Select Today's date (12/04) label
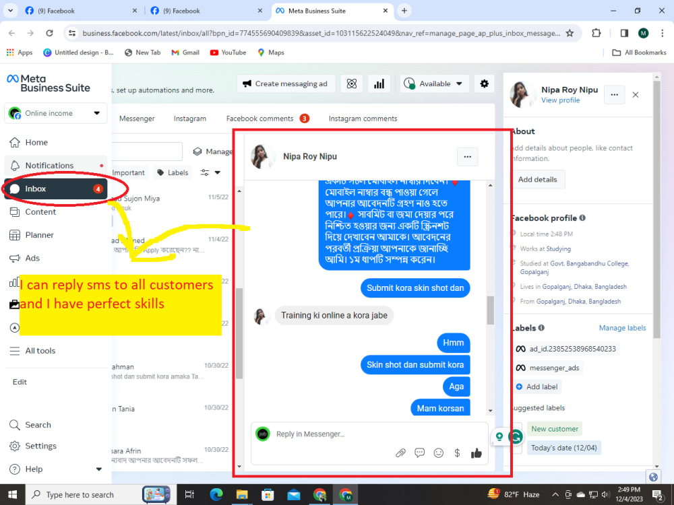Image resolution: width=674 pixels, height=505 pixels. tap(564, 448)
